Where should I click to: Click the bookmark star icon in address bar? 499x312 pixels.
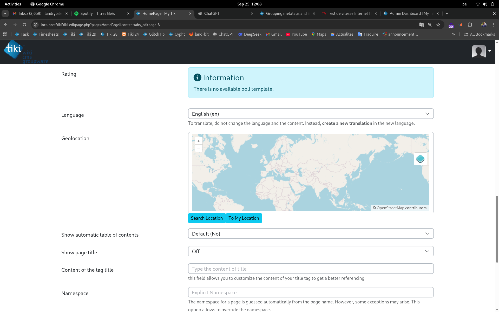click(x=438, y=25)
